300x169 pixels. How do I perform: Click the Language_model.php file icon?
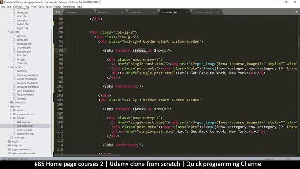pos(14,87)
